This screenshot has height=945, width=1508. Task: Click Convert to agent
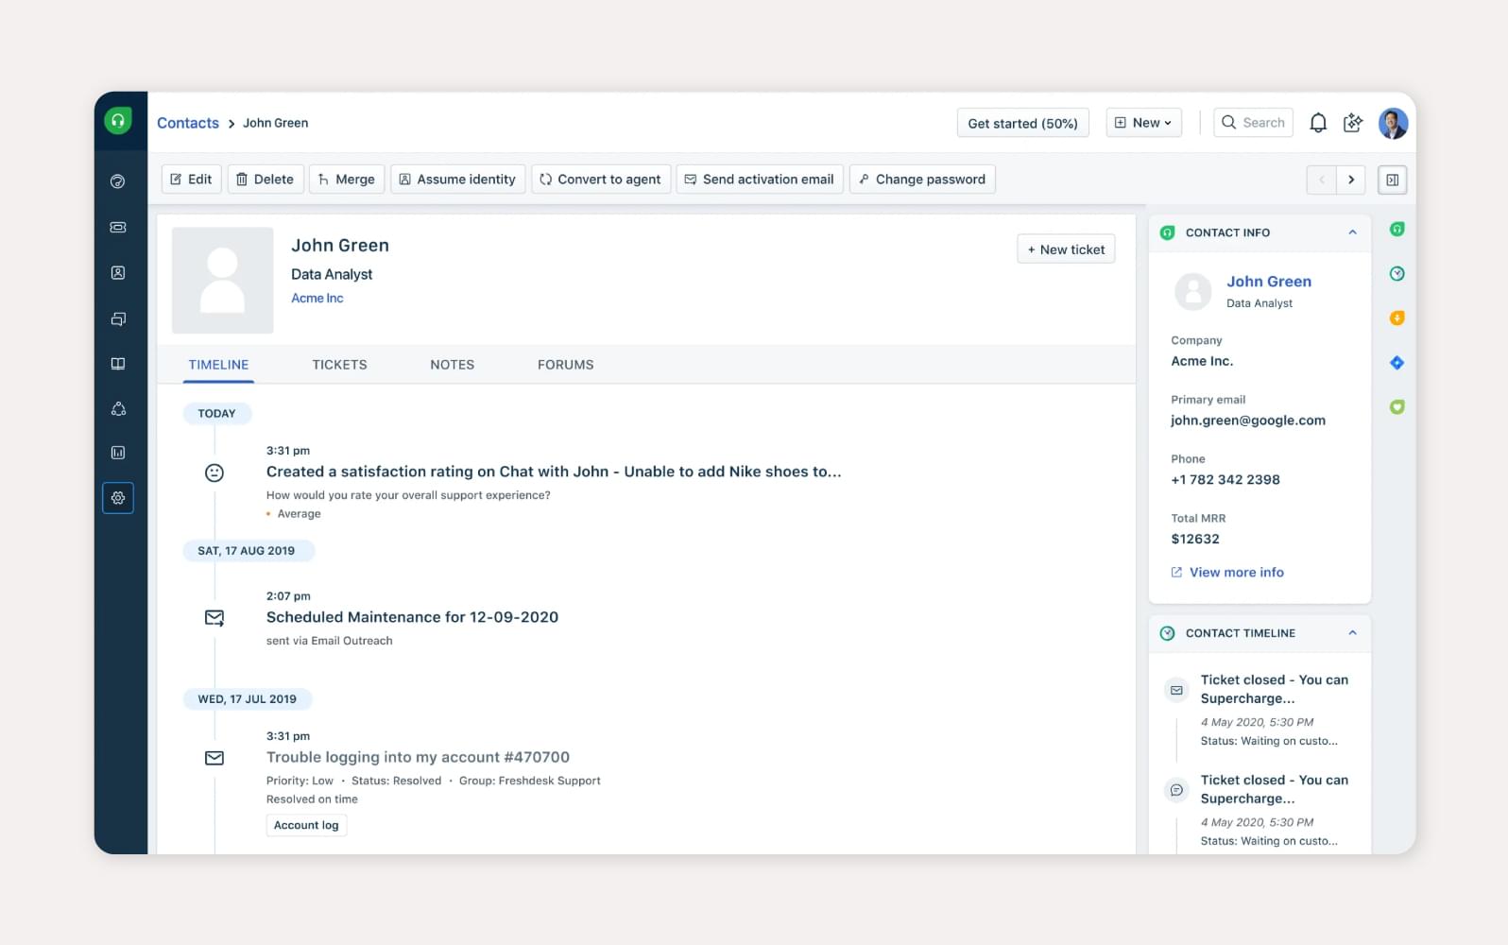point(601,180)
